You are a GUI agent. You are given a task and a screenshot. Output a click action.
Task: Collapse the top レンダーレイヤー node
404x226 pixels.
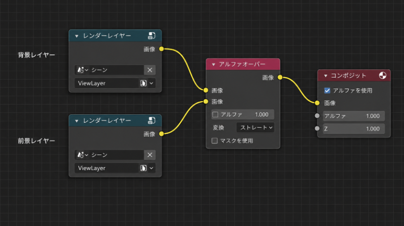click(x=77, y=36)
